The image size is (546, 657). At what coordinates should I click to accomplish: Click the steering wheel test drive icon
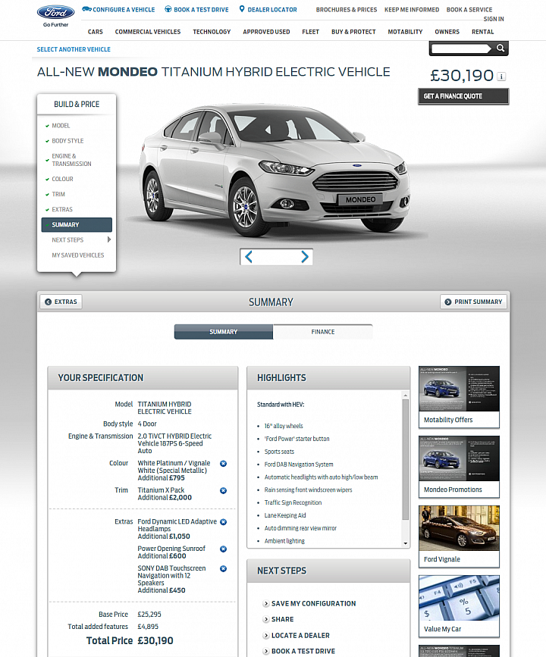[168, 9]
